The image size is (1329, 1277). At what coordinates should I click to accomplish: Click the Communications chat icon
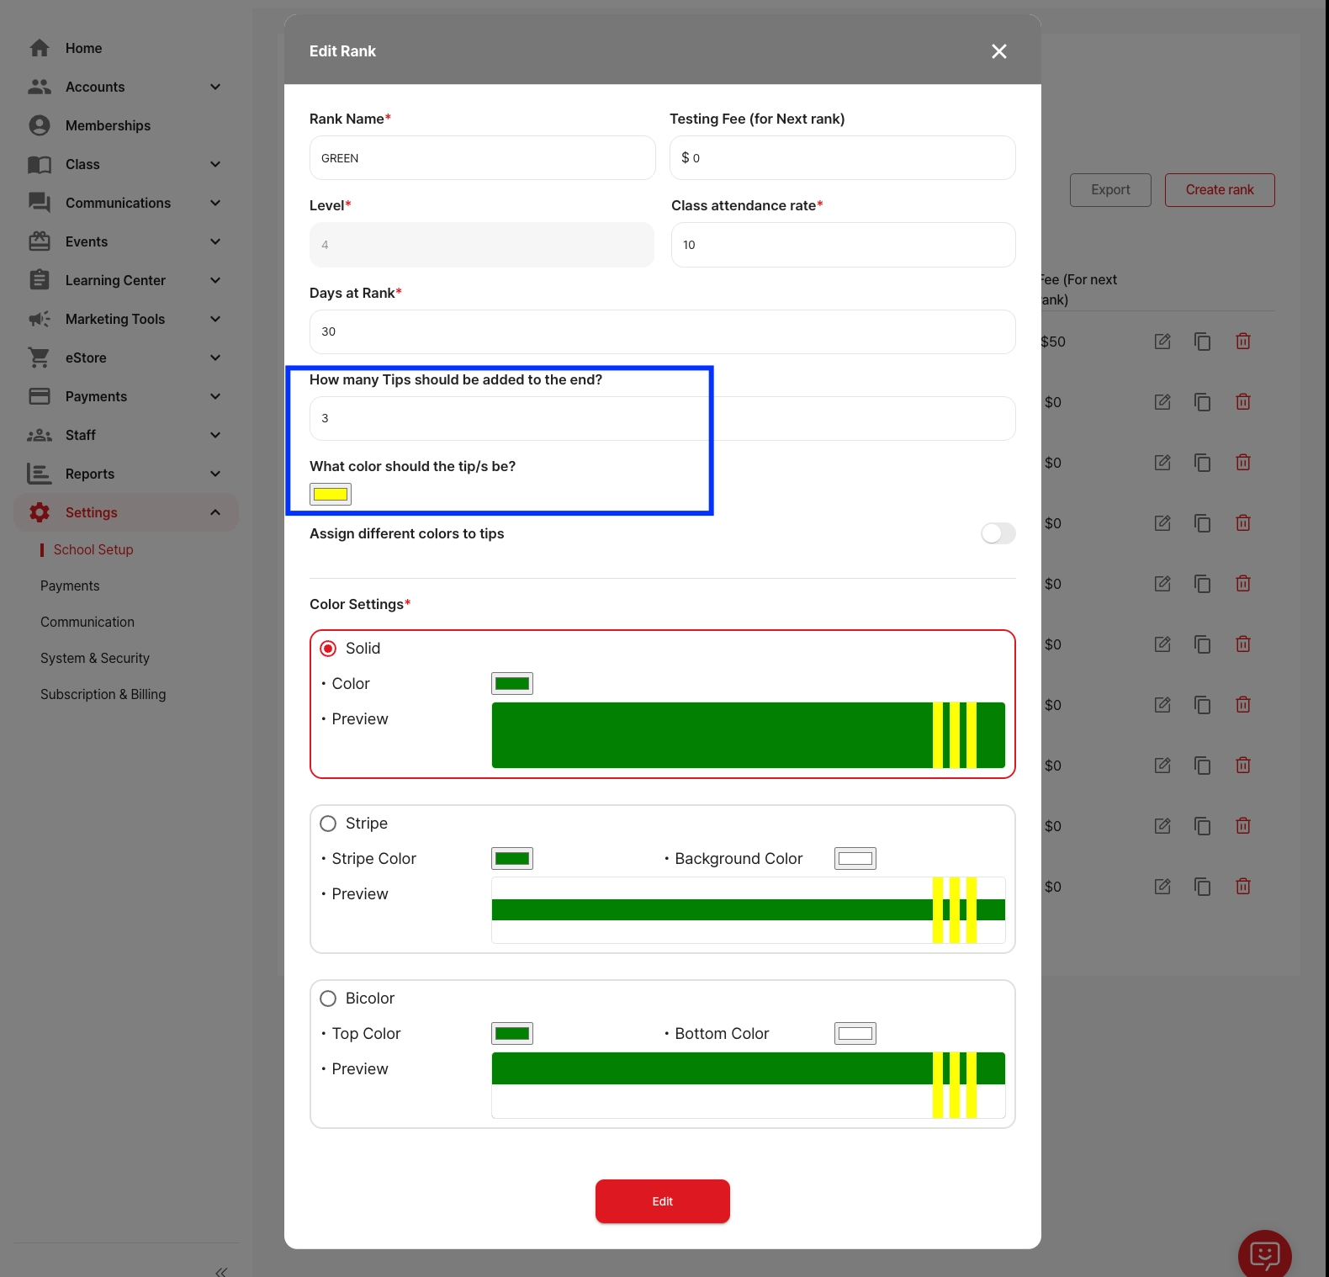click(40, 203)
